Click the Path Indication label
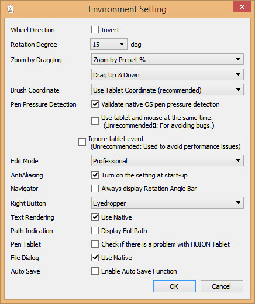255x304 pixels. [x=32, y=231]
